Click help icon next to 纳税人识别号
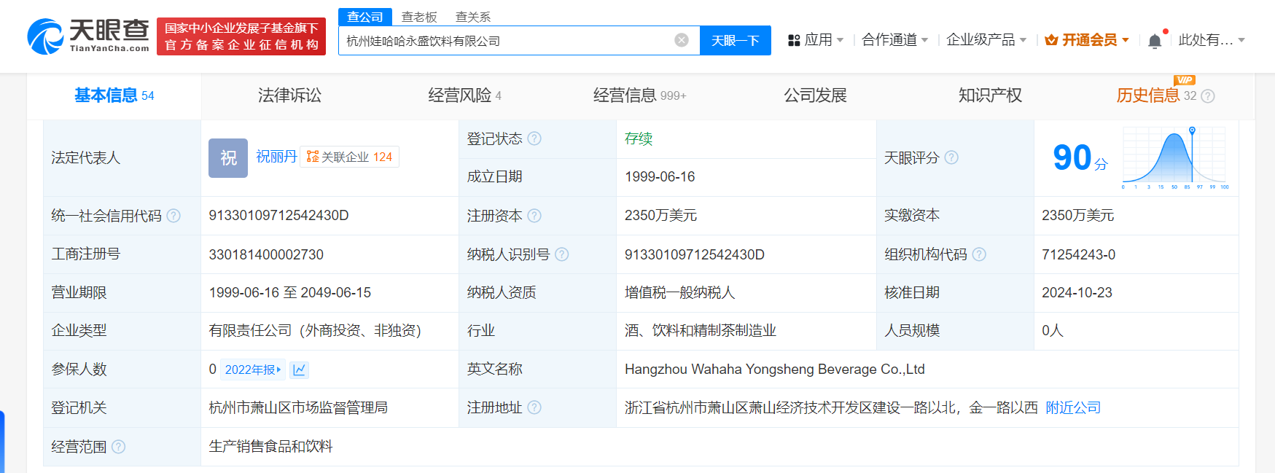 pos(561,254)
